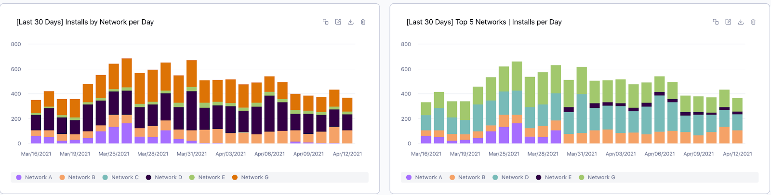Edit the Installs by Network per Day chart
This screenshot has height=195, width=771.
coord(338,22)
